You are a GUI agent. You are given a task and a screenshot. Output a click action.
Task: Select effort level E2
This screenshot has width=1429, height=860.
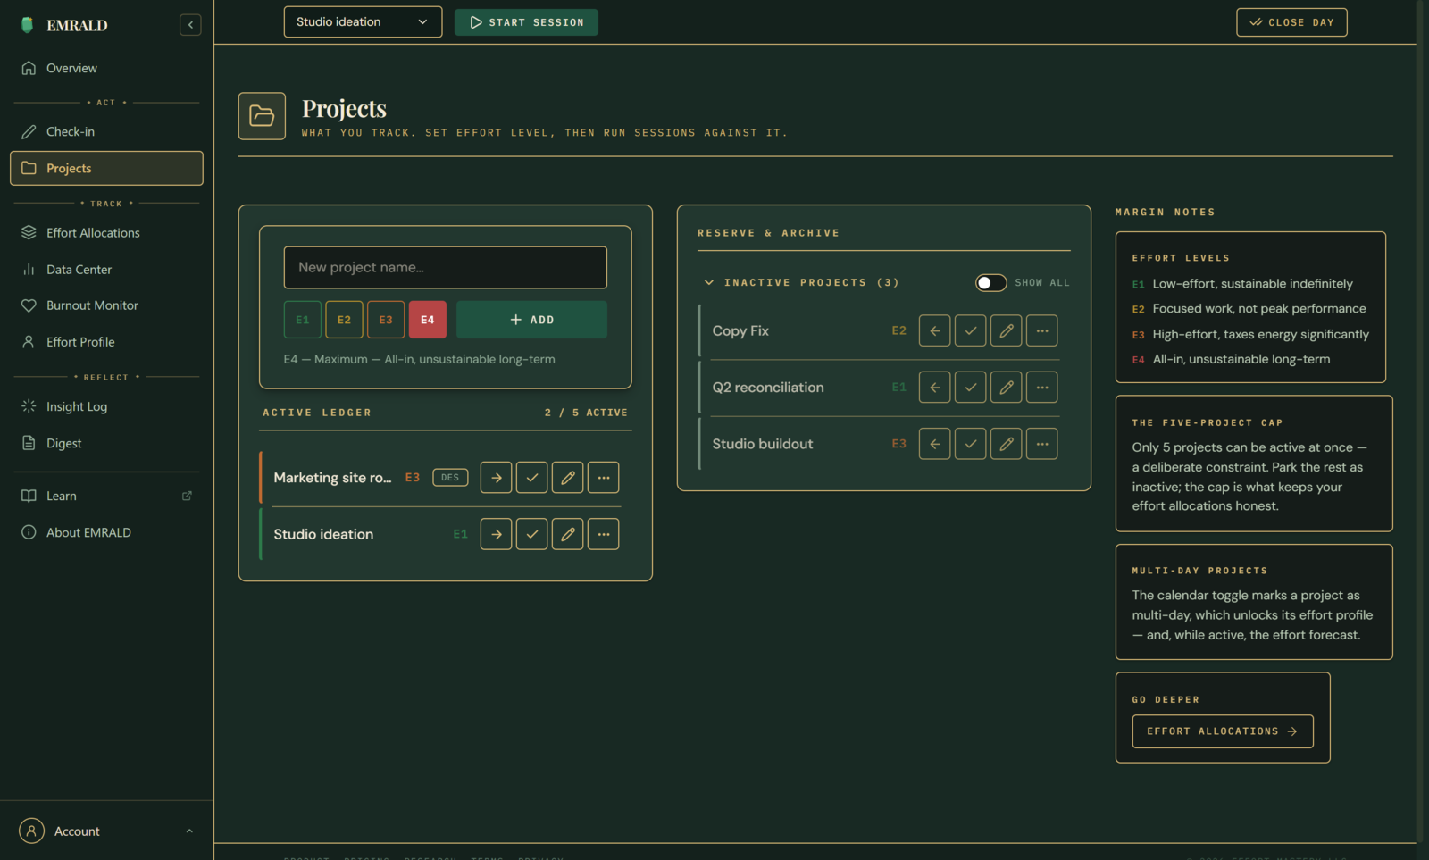(344, 320)
